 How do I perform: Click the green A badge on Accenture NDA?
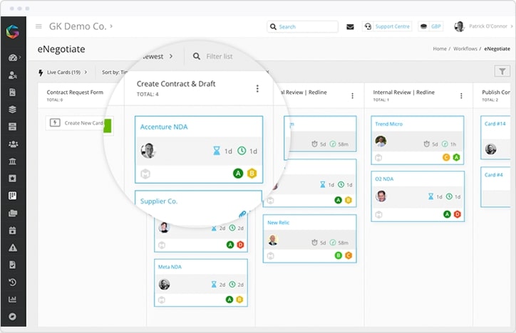pos(237,173)
